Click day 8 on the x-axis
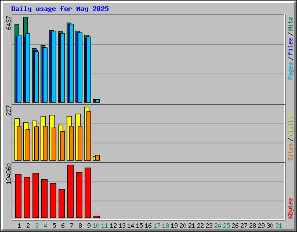This screenshot has height=232, width=297. 80,226
